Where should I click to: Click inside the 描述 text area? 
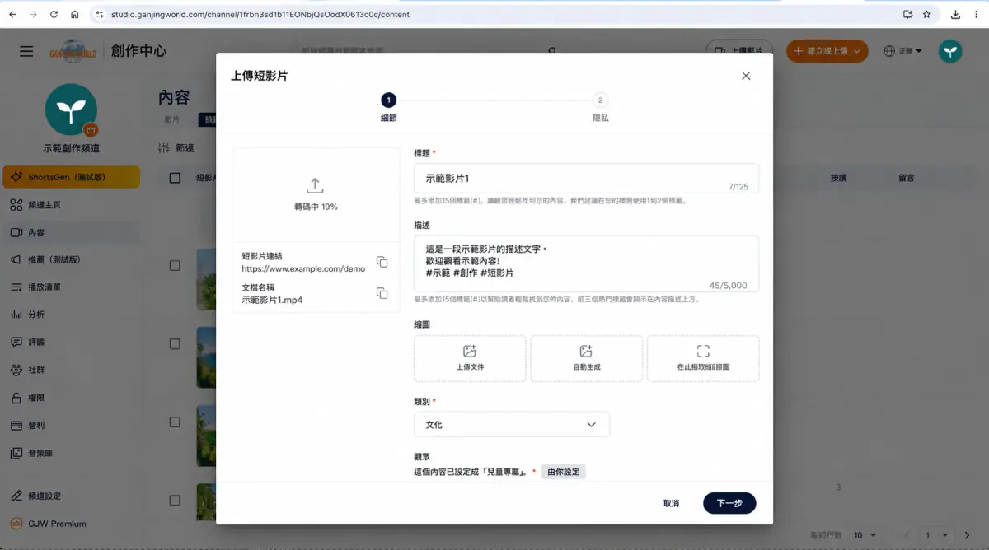click(x=586, y=263)
